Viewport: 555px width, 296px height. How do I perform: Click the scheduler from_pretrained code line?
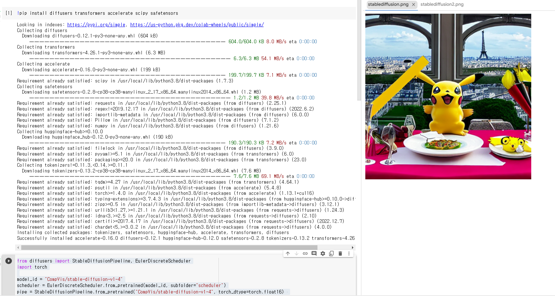click(122, 285)
